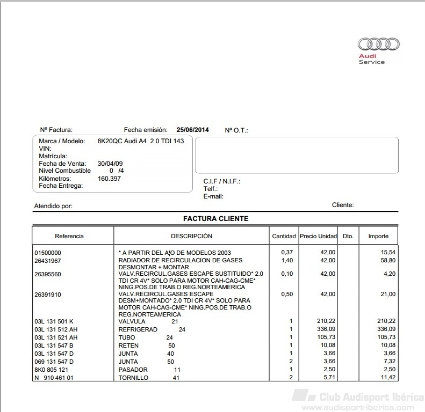The height and width of the screenshot is (412, 425).
Task: Click the kilometers value 160.397
Action: [109, 179]
